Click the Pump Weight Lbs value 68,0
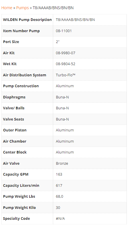Image resolution: width=130 pixels, height=235 pixels. pyautogui.click(x=59, y=197)
